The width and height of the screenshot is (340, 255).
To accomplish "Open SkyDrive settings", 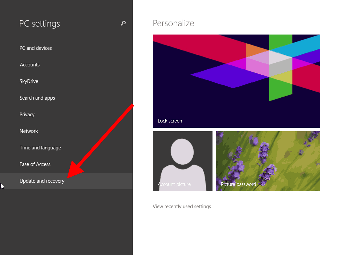I will click(29, 81).
